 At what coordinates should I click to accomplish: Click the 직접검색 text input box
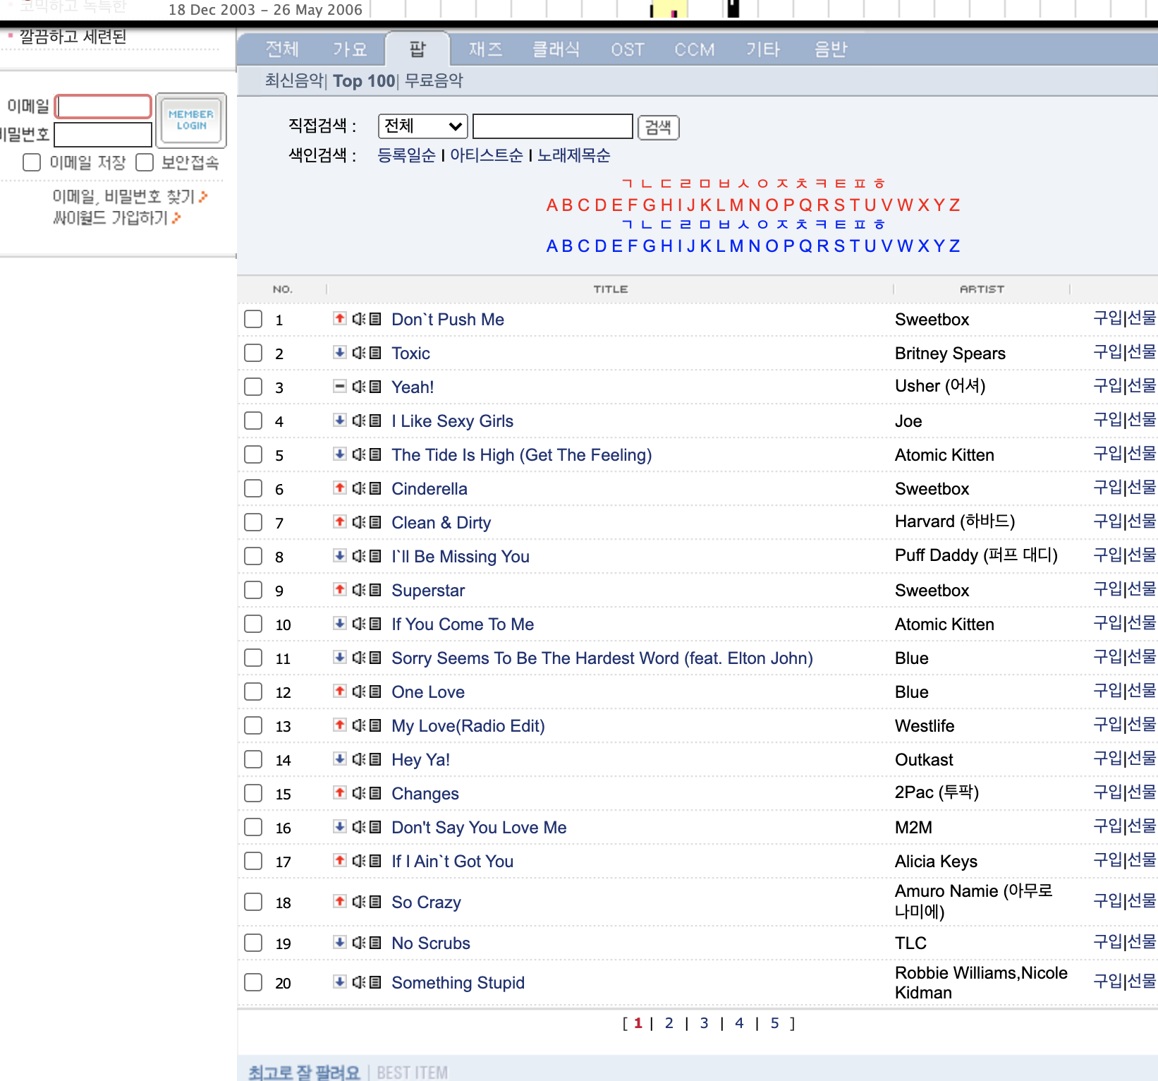553,126
